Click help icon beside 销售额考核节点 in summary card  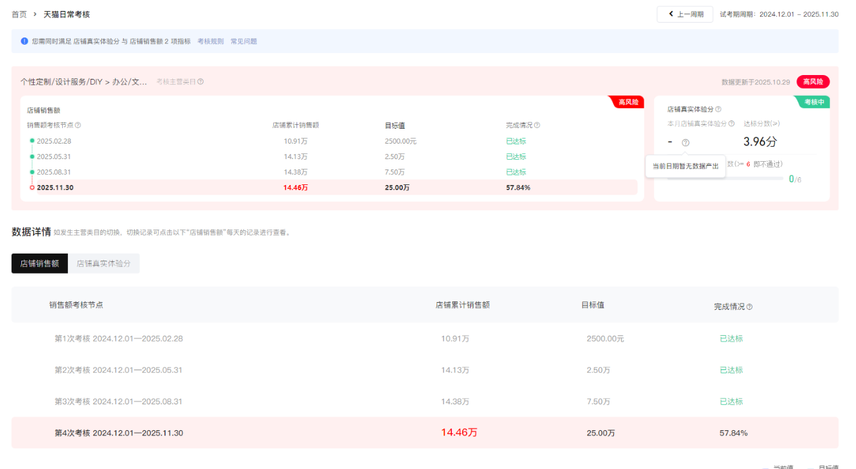coord(78,125)
